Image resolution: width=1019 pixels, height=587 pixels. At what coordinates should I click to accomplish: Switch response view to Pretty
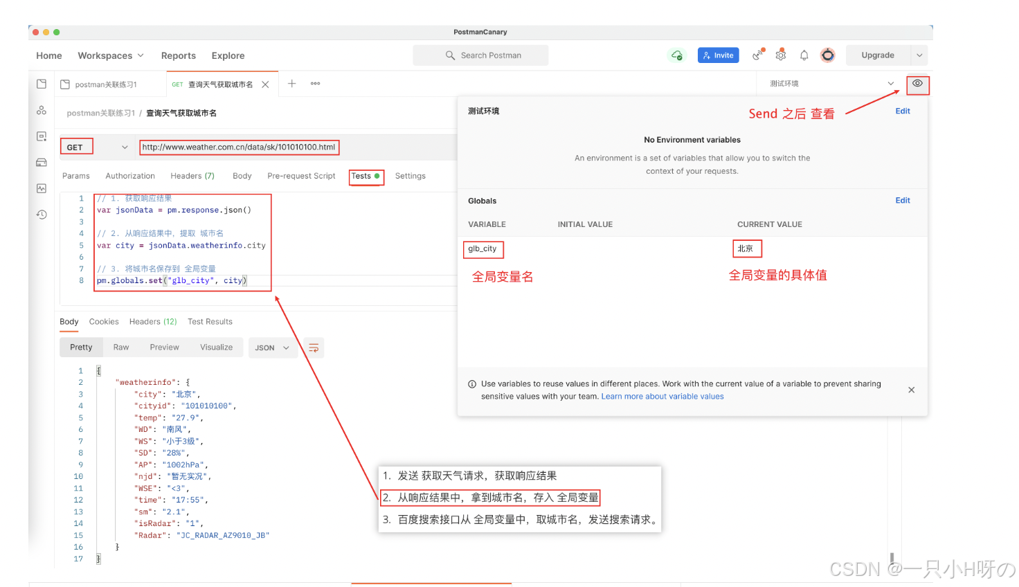tap(81, 347)
